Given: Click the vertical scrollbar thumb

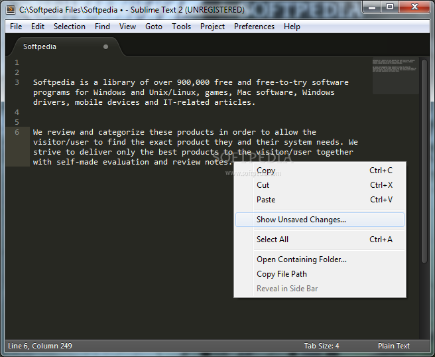Looking at the screenshot, I should point(424,161).
